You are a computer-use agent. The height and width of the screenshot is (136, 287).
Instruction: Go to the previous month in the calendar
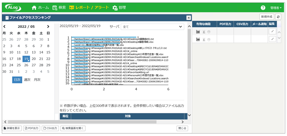[4, 26]
